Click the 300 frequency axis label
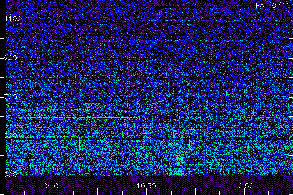 pos(10,175)
